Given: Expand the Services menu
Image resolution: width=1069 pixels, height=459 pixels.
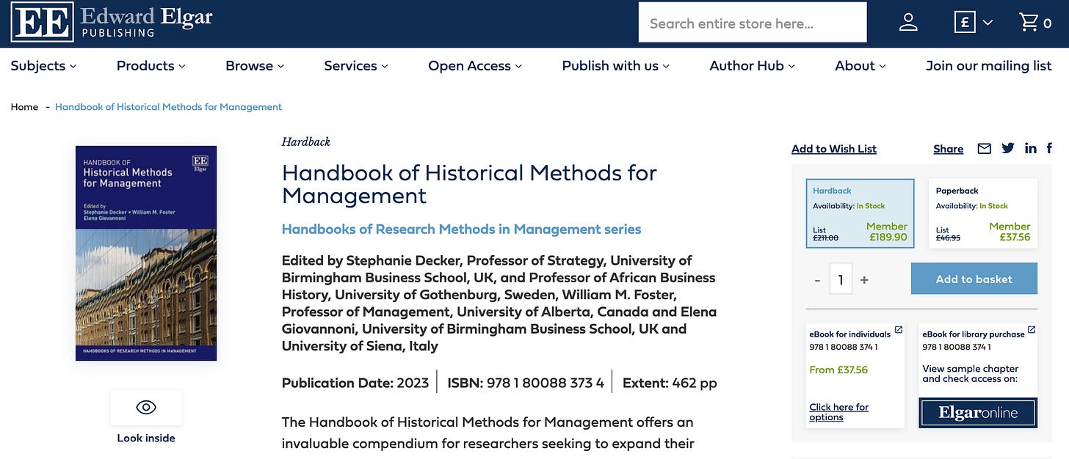Looking at the screenshot, I should 356,66.
